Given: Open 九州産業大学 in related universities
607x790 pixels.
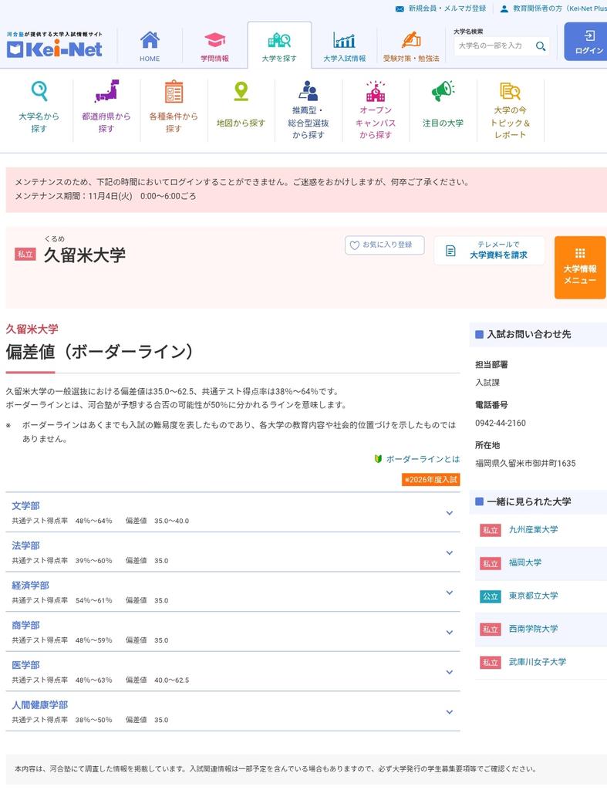Looking at the screenshot, I should tap(534, 529).
